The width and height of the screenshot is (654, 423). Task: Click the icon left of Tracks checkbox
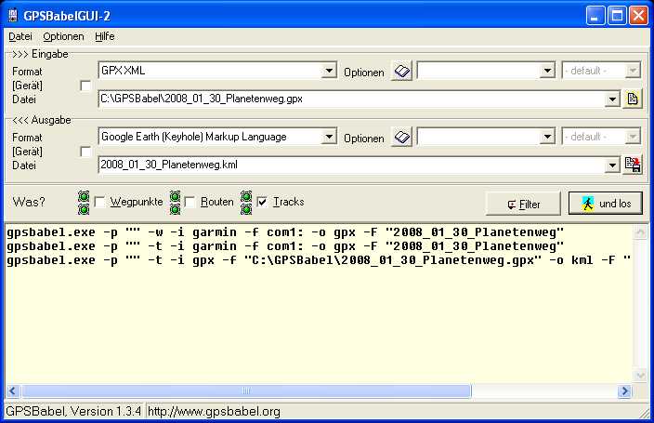coord(246,202)
